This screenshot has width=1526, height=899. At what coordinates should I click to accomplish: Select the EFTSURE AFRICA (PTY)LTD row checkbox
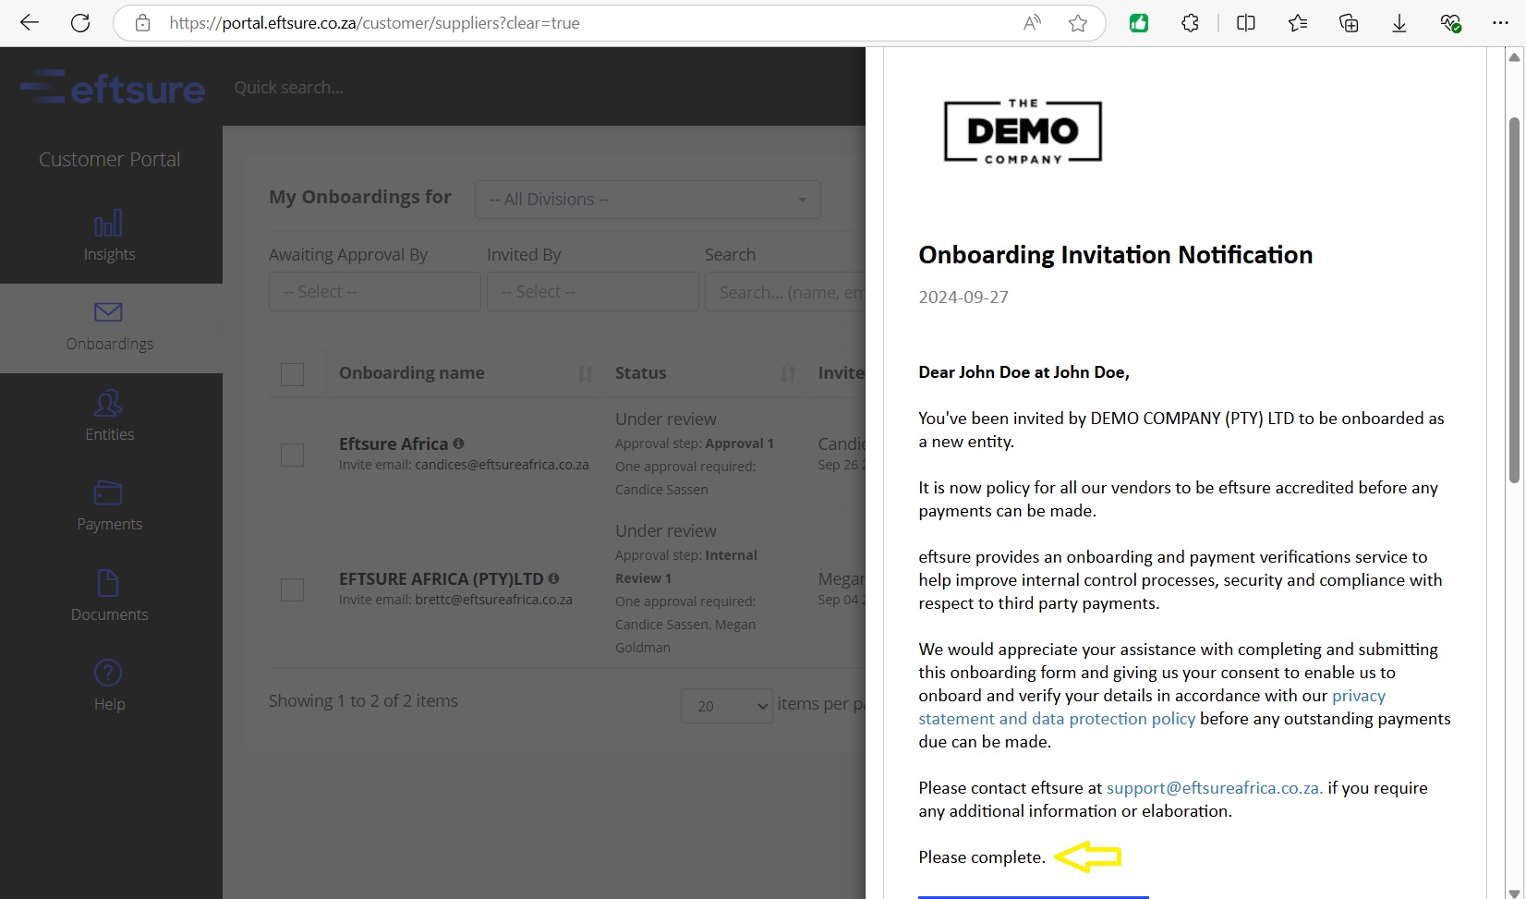[292, 589]
